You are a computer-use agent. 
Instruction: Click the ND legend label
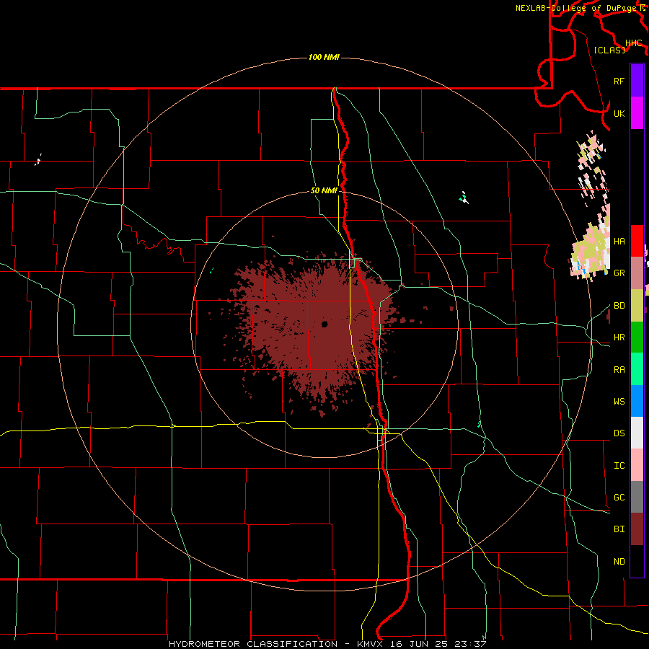[x=619, y=562]
